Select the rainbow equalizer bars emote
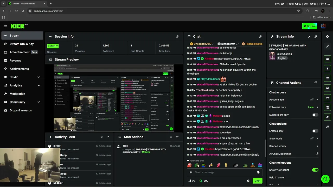The image size is (333, 187). coord(260,165)
